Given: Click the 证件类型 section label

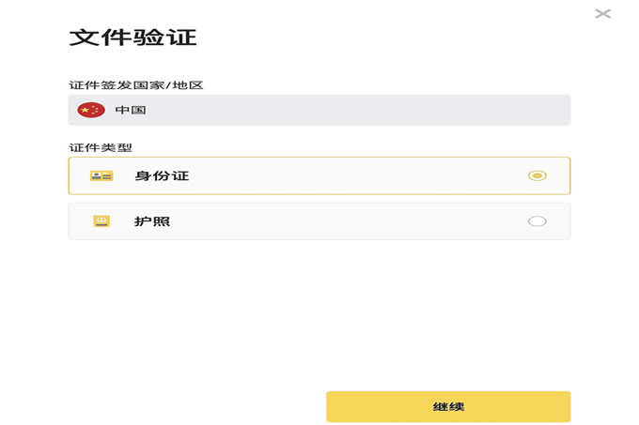Looking at the screenshot, I should pyautogui.click(x=101, y=147).
